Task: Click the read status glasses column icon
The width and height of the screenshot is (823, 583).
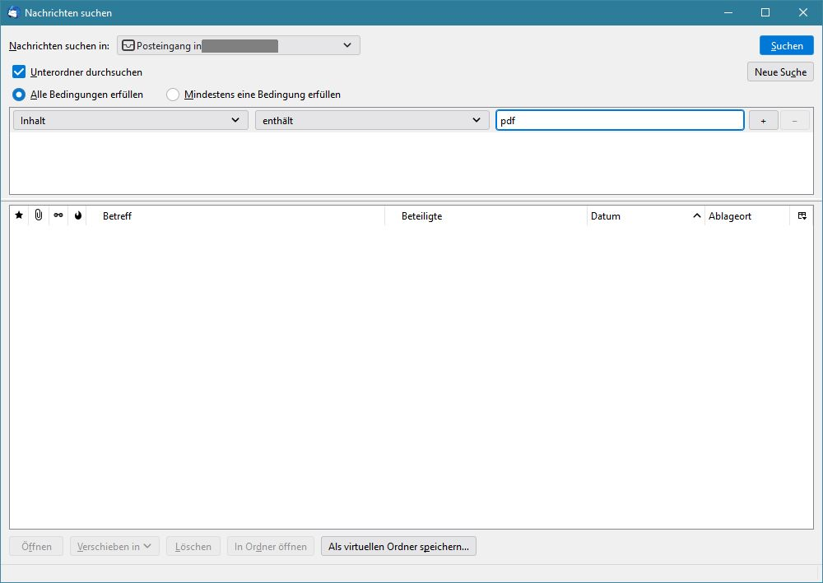Action: pos(58,215)
